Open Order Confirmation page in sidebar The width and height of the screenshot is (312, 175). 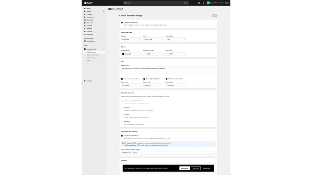coord(93,55)
